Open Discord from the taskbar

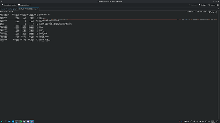28,121
